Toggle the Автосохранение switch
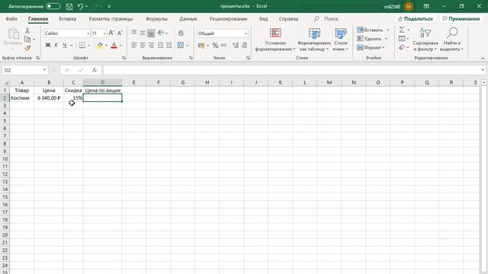 53,6
